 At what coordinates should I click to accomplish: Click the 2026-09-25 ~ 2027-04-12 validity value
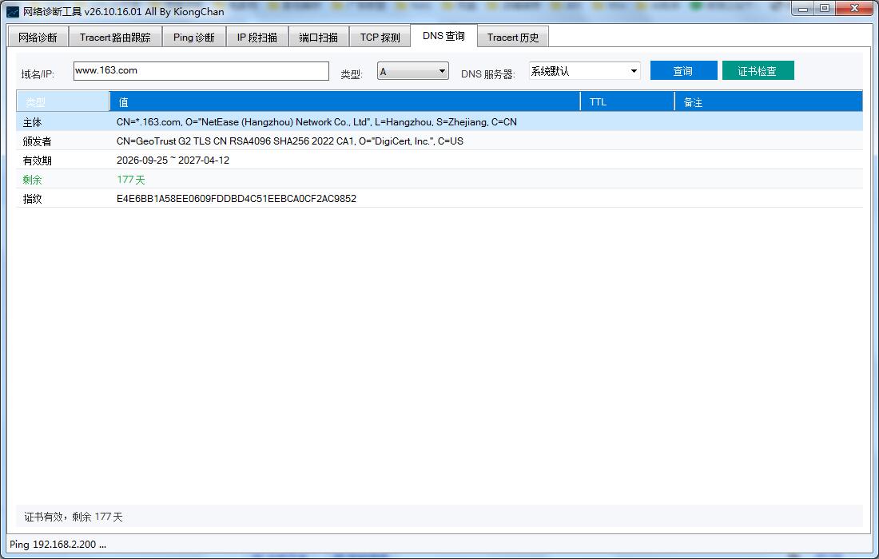173,161
